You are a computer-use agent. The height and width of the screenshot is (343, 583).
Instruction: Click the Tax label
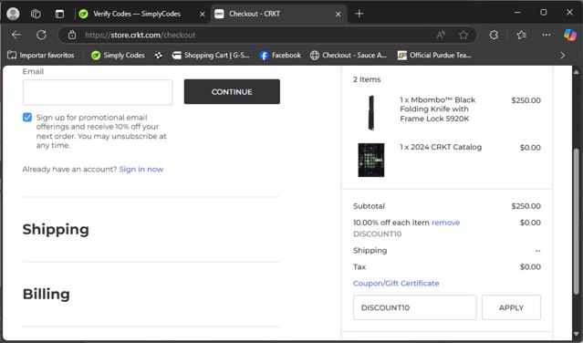tap(359, 266)
